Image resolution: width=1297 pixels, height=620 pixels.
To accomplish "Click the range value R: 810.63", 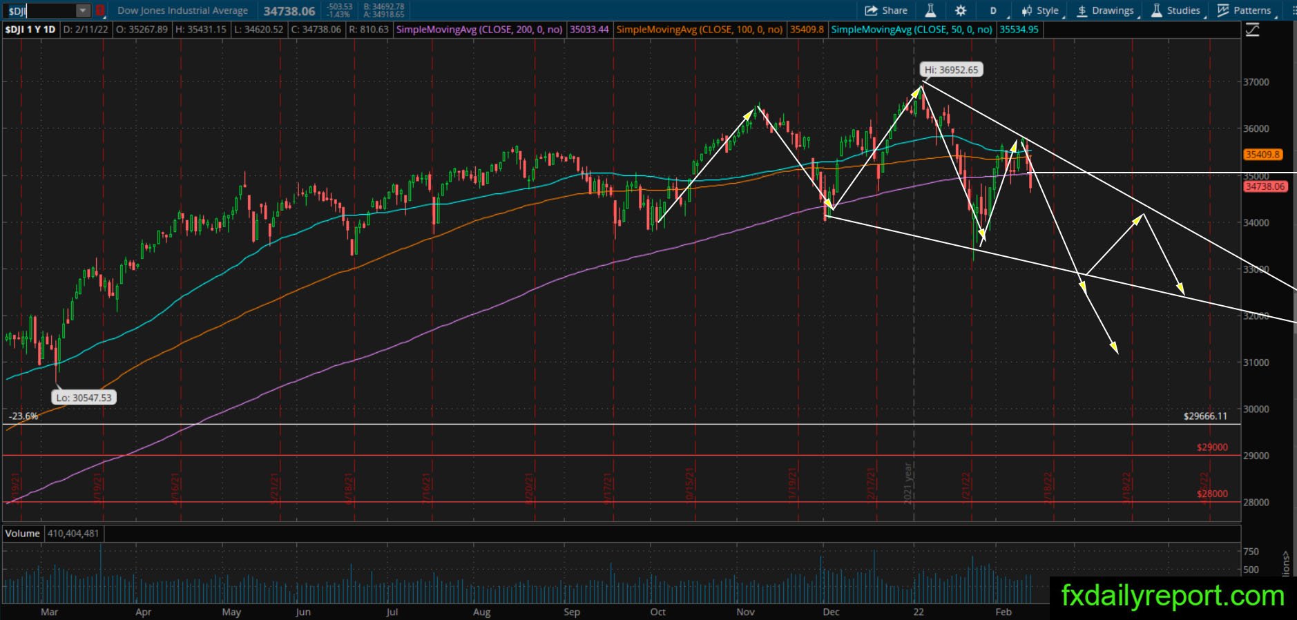I will tap(369, 30).
